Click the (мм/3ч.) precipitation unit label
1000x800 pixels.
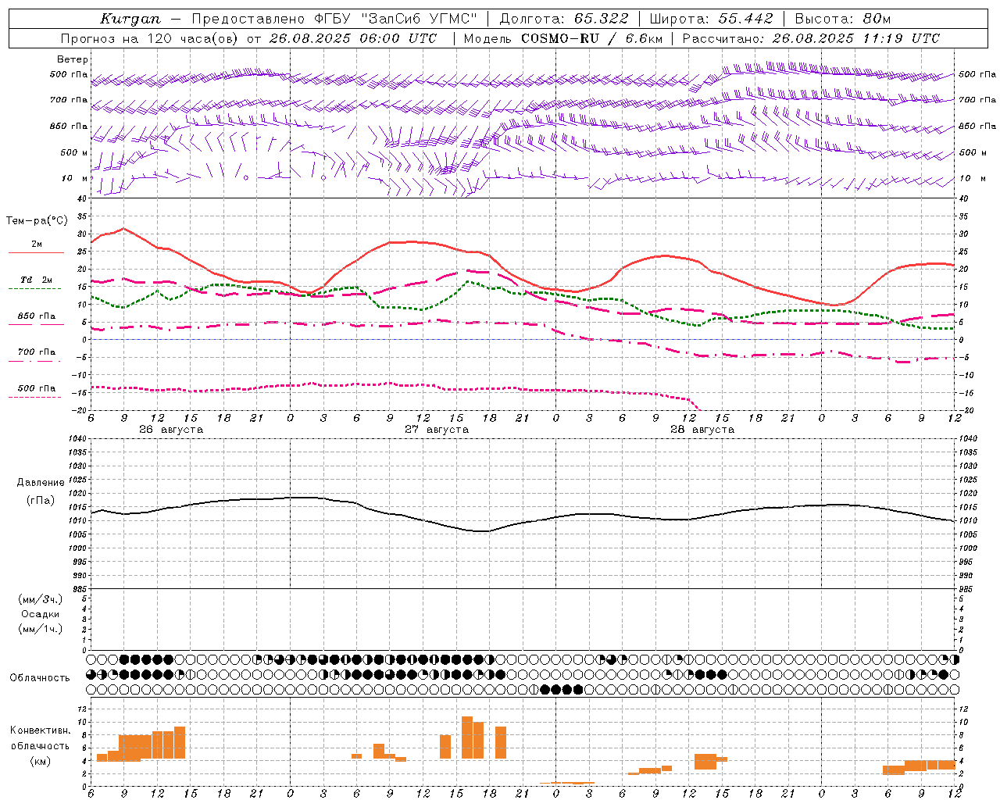tap(41, 599)
